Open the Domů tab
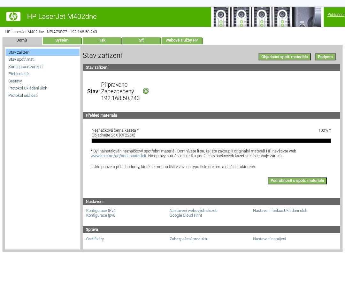 22,40
